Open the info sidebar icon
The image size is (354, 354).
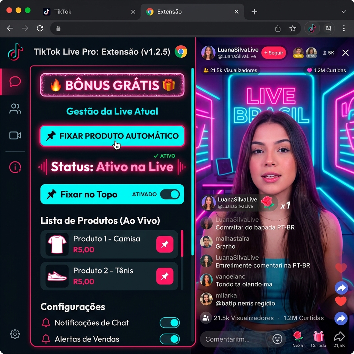pos(15,167)
